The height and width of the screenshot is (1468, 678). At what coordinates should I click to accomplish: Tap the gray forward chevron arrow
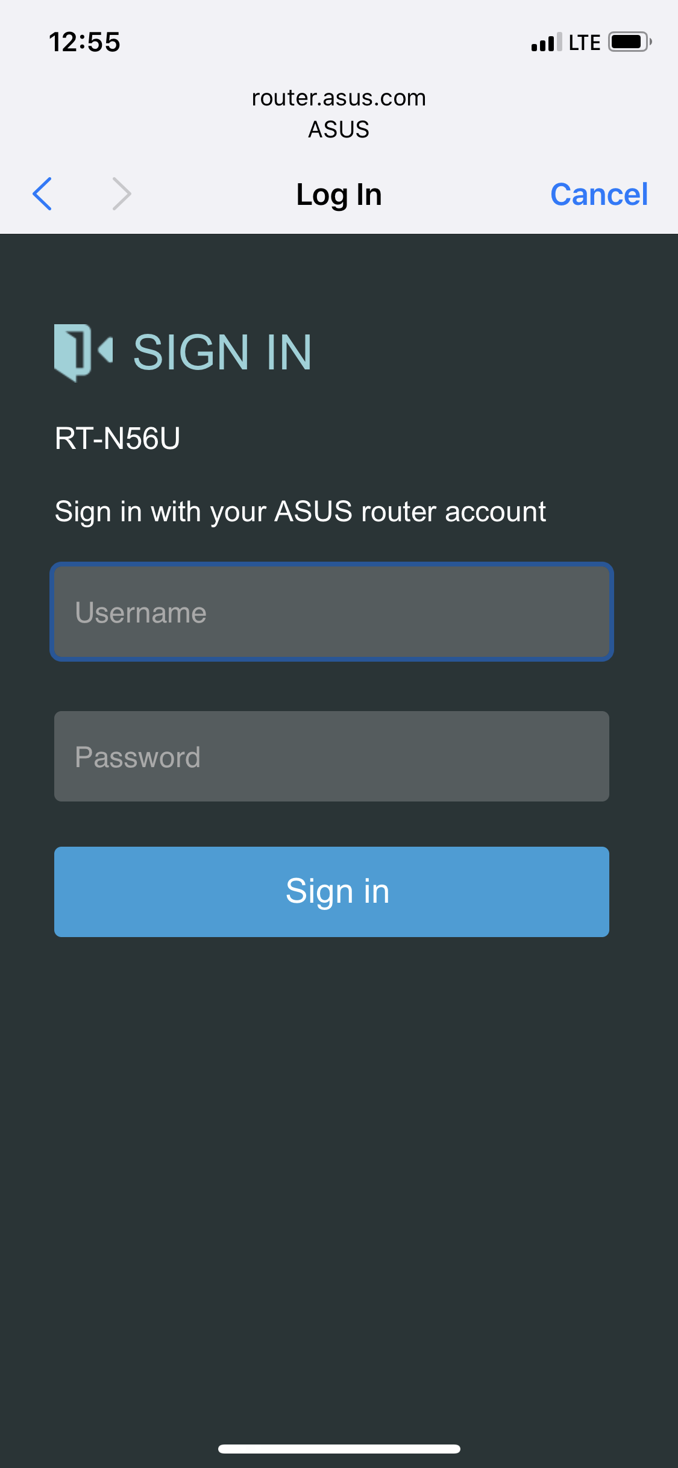coord(122,194)
